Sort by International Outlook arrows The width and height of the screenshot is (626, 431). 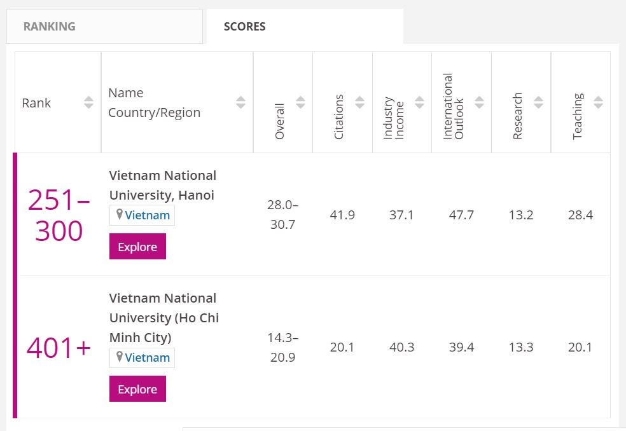479,102
